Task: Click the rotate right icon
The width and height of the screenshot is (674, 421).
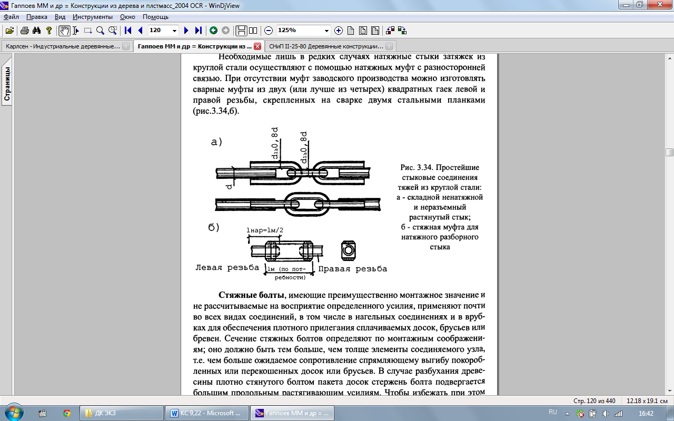Action: click(403, 31)
